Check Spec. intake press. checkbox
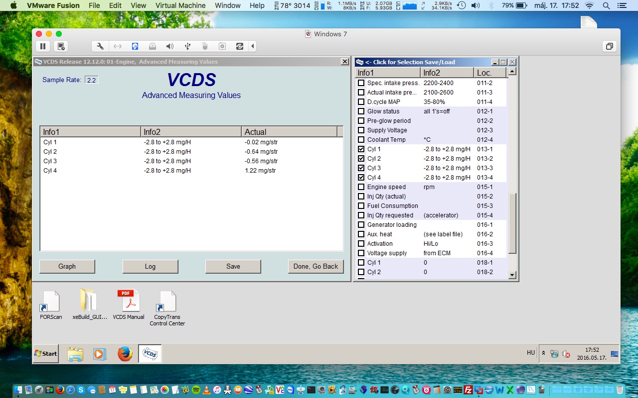Viewport: 638px width, 398px height. pos(361,83)
